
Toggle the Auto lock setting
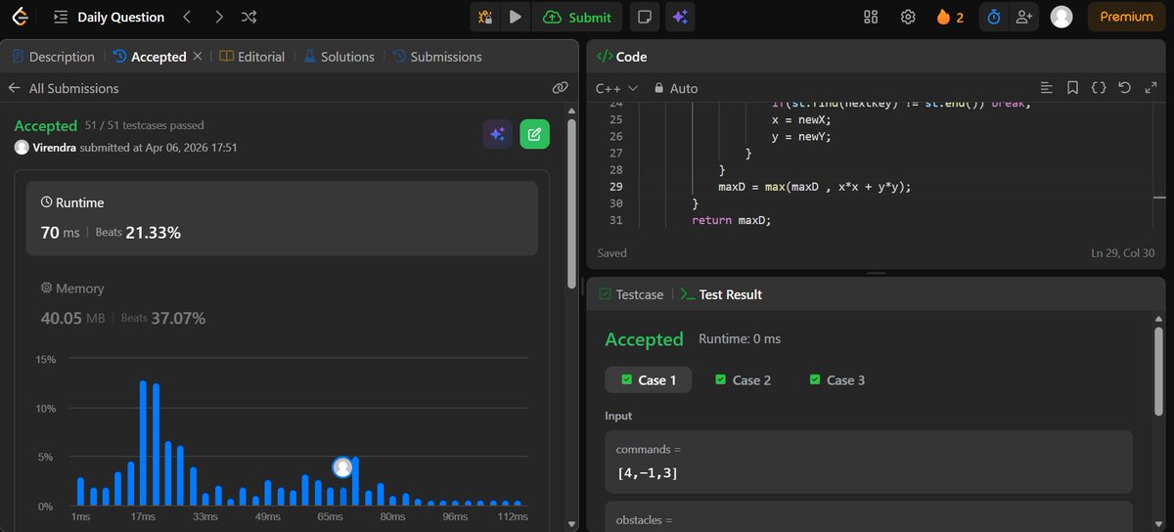pos(676,88)
